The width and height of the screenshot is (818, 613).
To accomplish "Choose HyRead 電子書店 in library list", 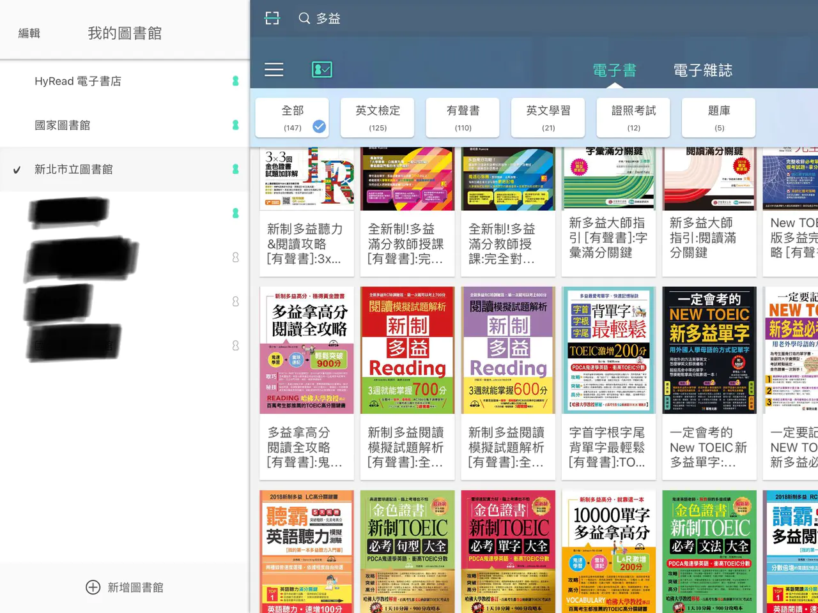I will click(x=125, y=81).
